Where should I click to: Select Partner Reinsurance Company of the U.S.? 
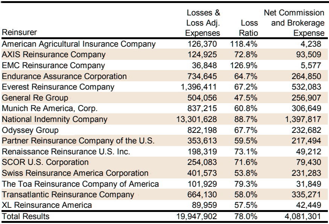click(78, 141)
